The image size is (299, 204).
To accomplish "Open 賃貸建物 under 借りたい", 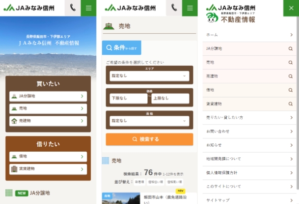I will 48,169.
